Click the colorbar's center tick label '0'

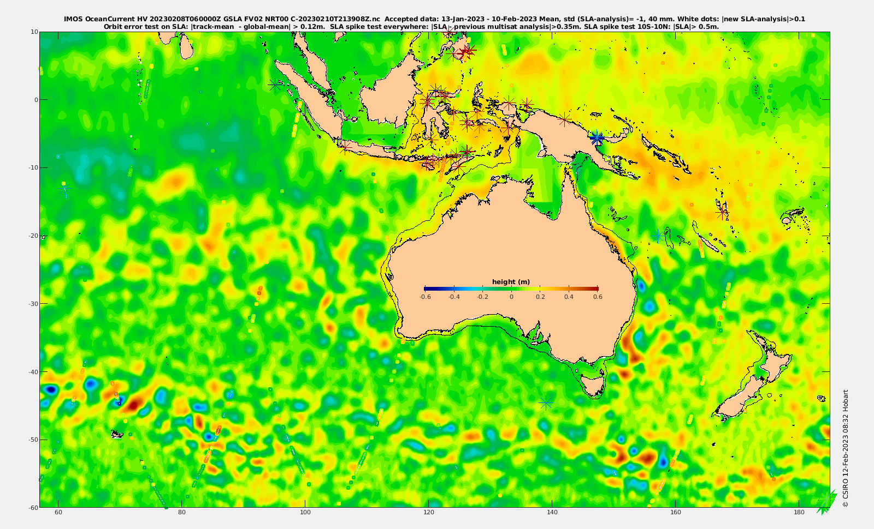click(x=511, y=297)
